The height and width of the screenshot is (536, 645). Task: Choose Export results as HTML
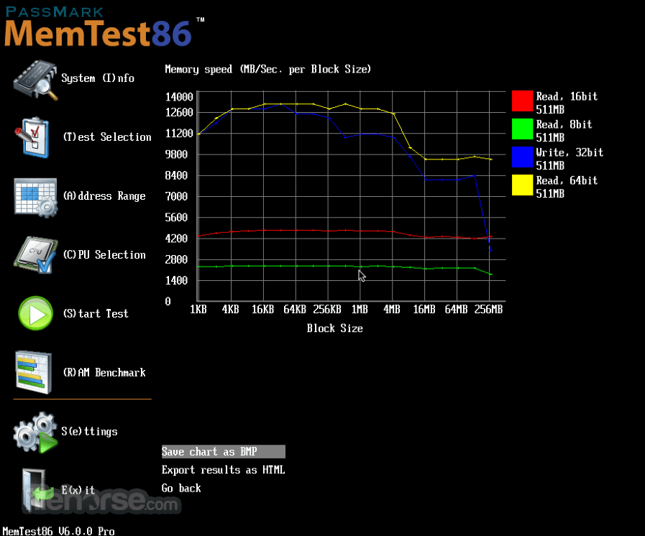(224, 470)
